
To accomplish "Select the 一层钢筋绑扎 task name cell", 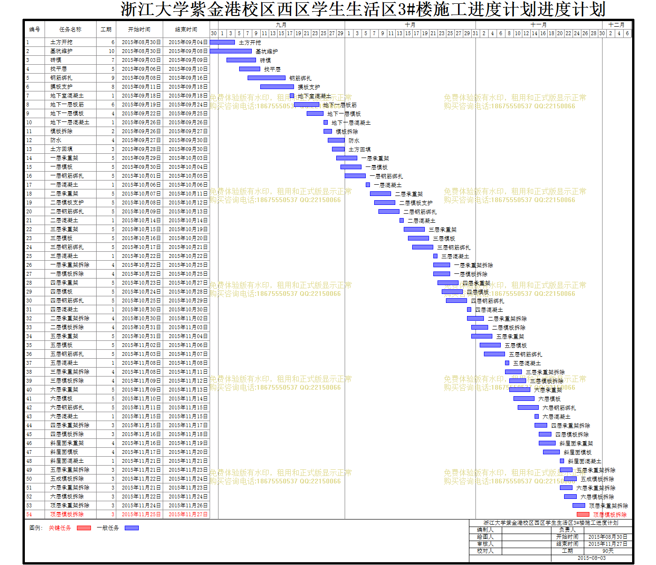I will 70,176.
